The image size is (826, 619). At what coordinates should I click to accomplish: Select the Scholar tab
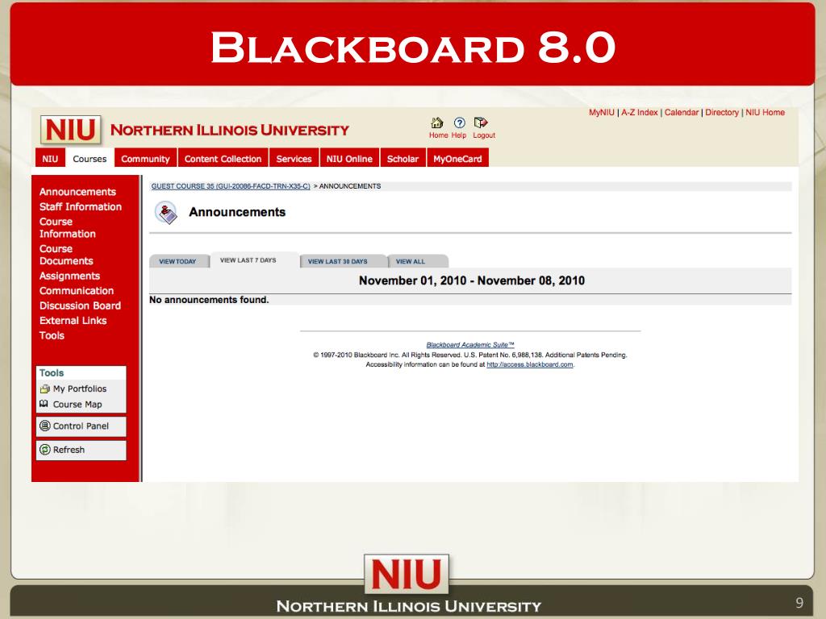click(x=403, y=159)
